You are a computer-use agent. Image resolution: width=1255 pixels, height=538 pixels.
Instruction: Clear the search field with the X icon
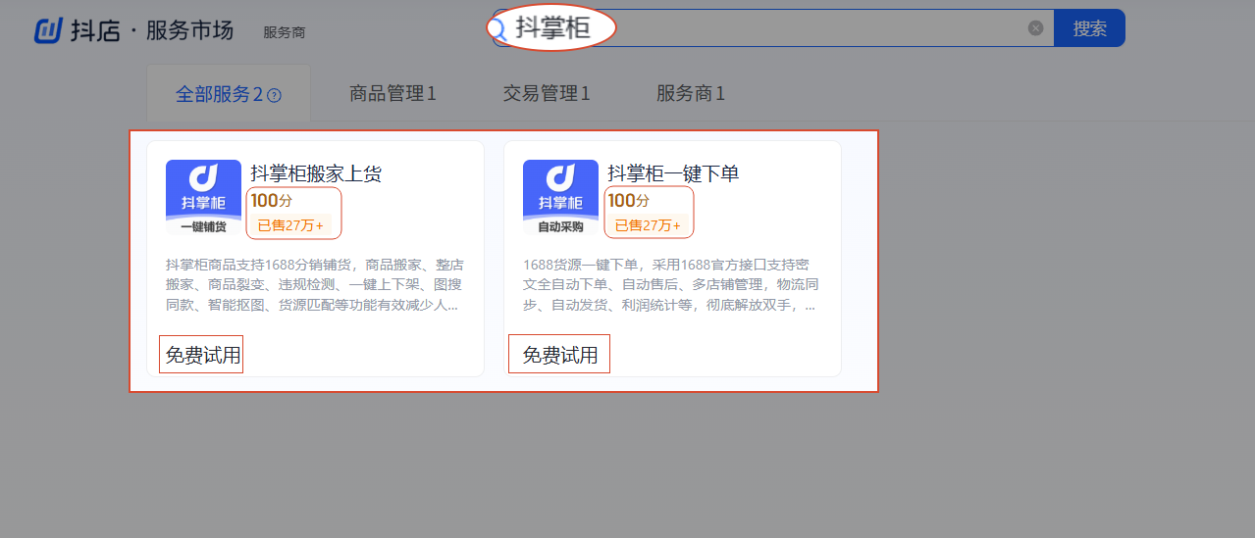pyautogui.click(x=1035, y=28)
